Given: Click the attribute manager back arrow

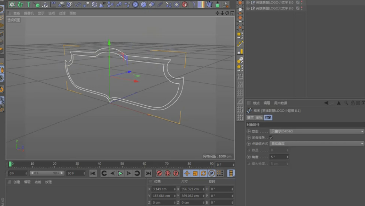Looking at the screenshot, I should [x=326, y=103].
